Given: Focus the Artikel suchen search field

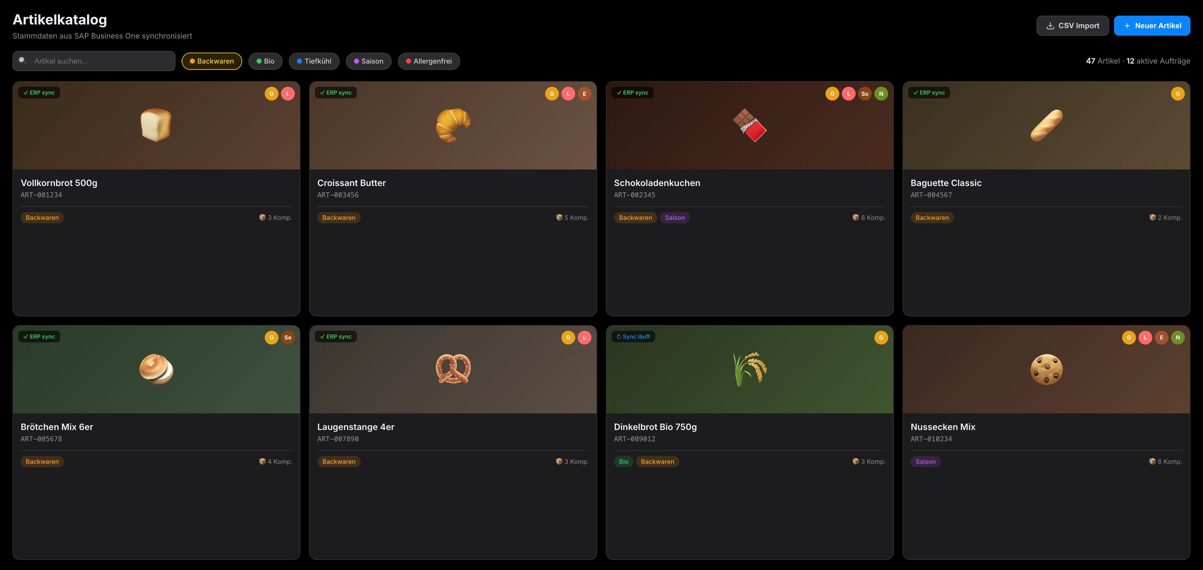Looking at the screenshot, I should click(94, 61).
